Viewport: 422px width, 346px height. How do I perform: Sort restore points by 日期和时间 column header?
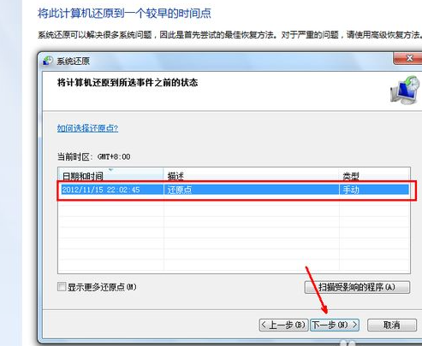pos(110,176)
